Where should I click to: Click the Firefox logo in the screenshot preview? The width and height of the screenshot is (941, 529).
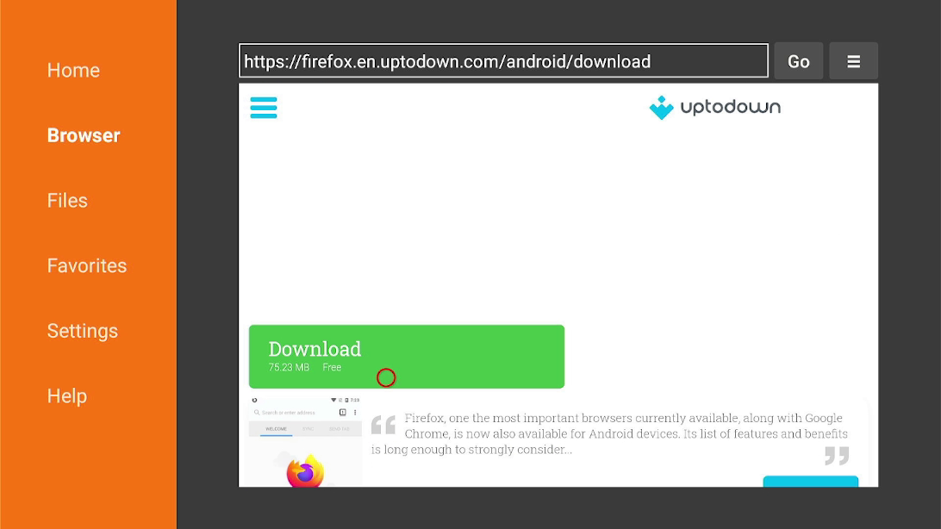coord(305,470)
